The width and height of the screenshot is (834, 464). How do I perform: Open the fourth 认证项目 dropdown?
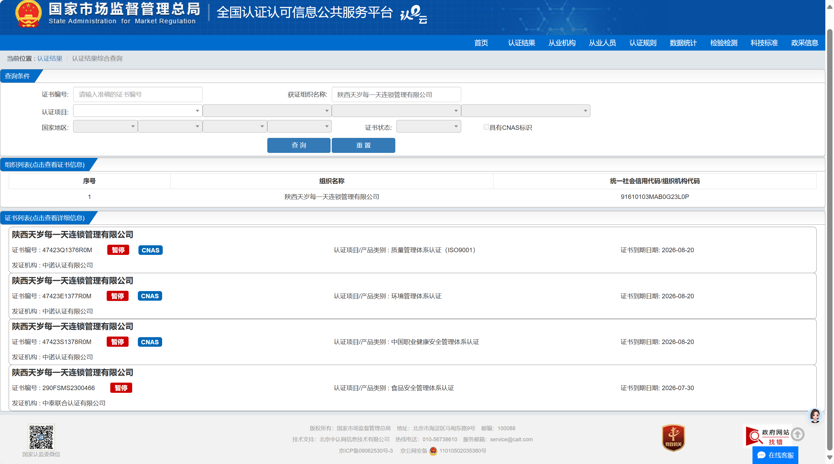point(526,110)
